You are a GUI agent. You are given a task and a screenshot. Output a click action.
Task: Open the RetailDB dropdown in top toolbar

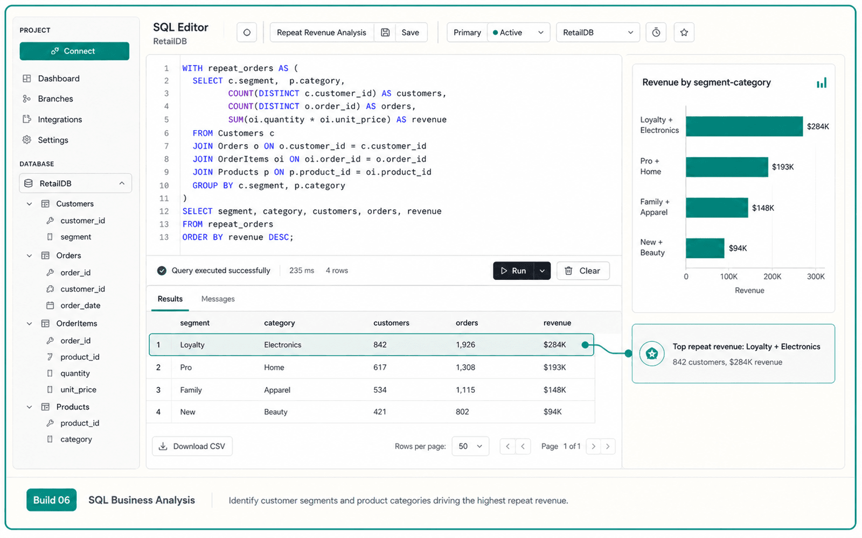tap(598, 32)
